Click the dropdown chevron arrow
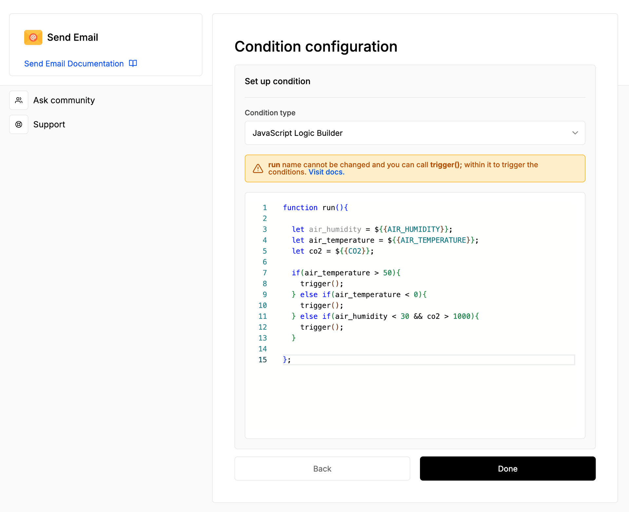This screenshot has width=629, height=512. click(x=575, y=133)
